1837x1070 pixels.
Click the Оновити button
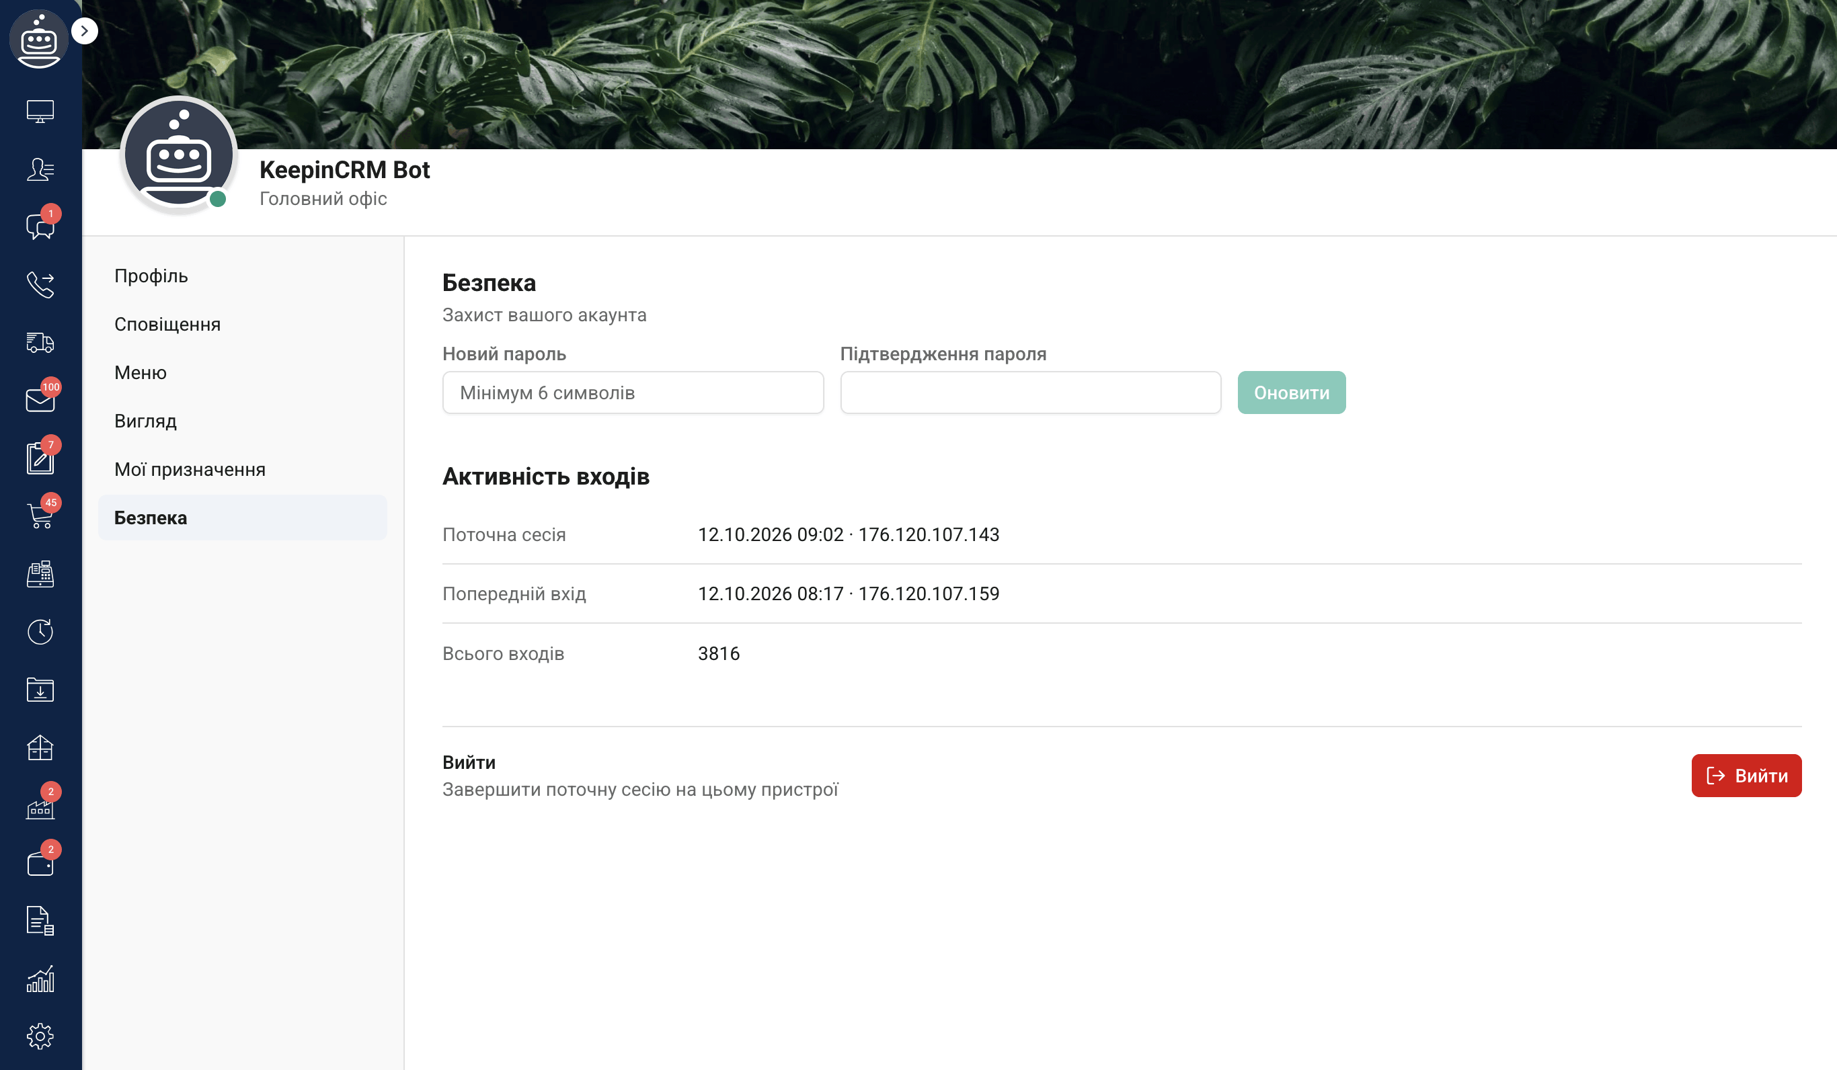click(x=1291, y=393)
